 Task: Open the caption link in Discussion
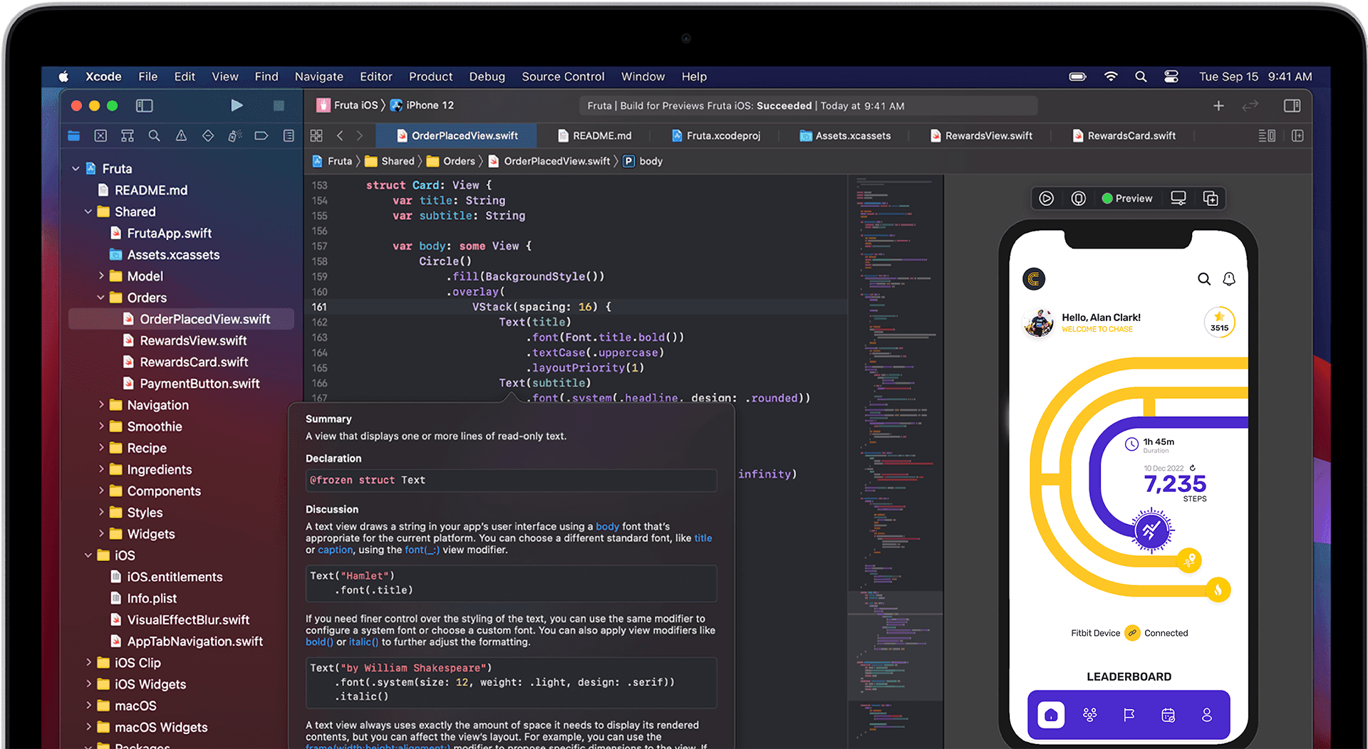pos(335,550)
